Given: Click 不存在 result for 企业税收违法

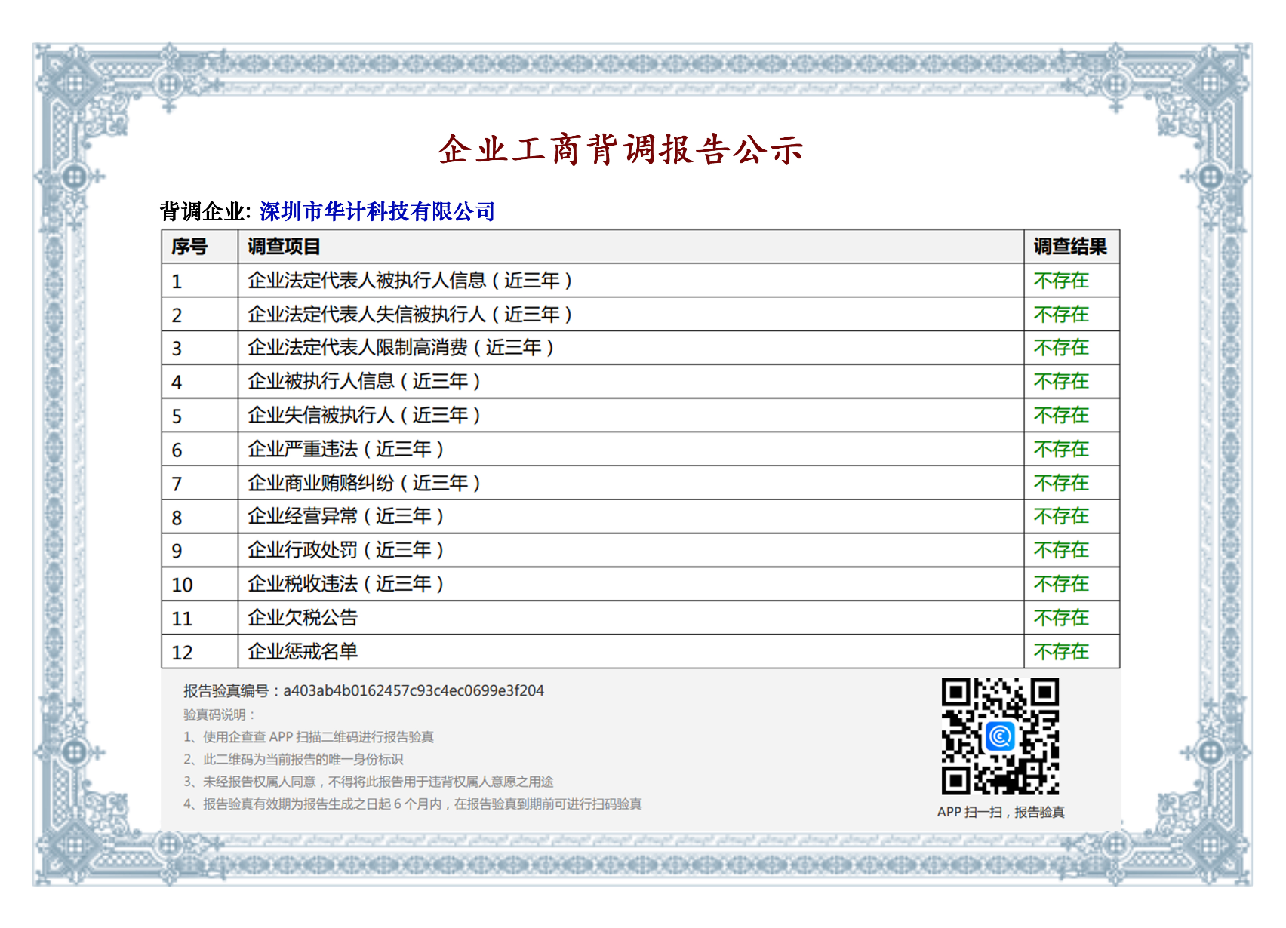Looking at the screenshot, I should click(x=1061, y=584).
